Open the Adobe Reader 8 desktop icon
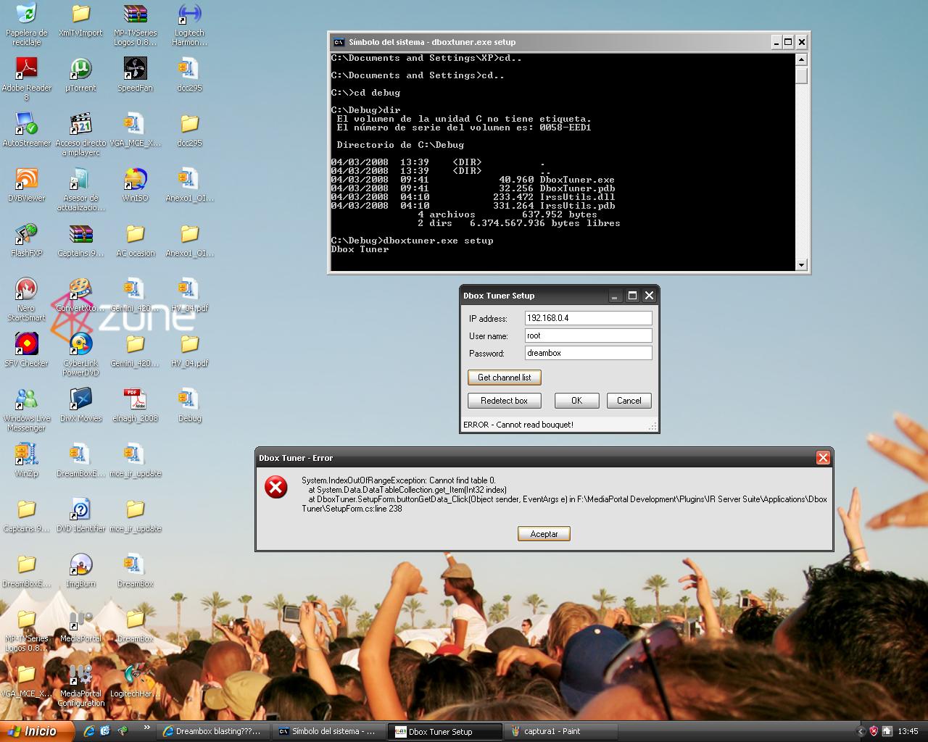The height and width of the screenshot is (742, 928). 26,69
